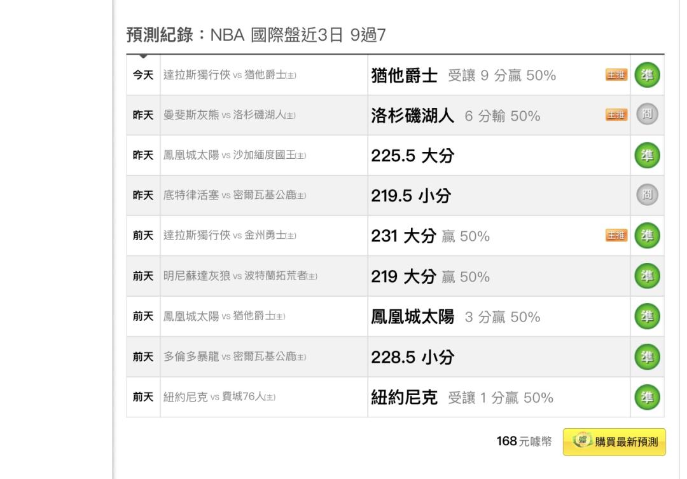The image size is (687, 479).
Task: Click the green 準 icon in today's row
Action: [x=647, y=75]
